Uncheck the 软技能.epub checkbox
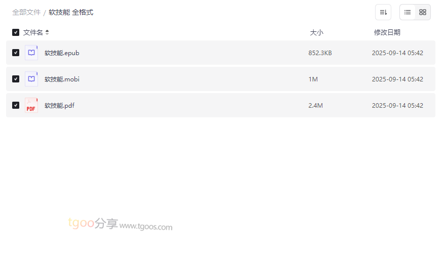 [16, 53]
